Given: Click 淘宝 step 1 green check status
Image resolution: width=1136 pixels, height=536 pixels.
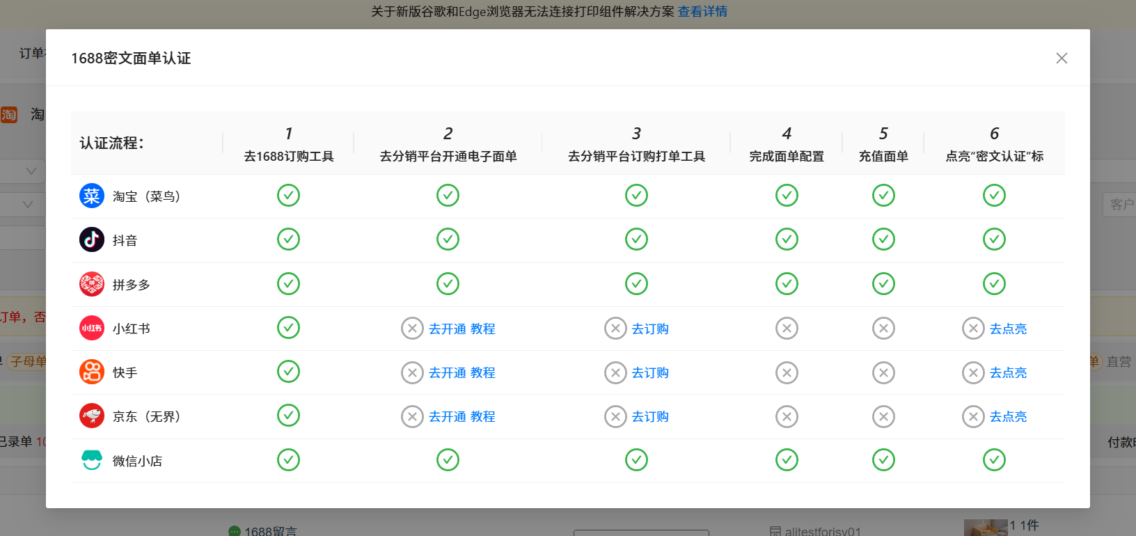Looking at the screenshot, I should coord(288,196).
